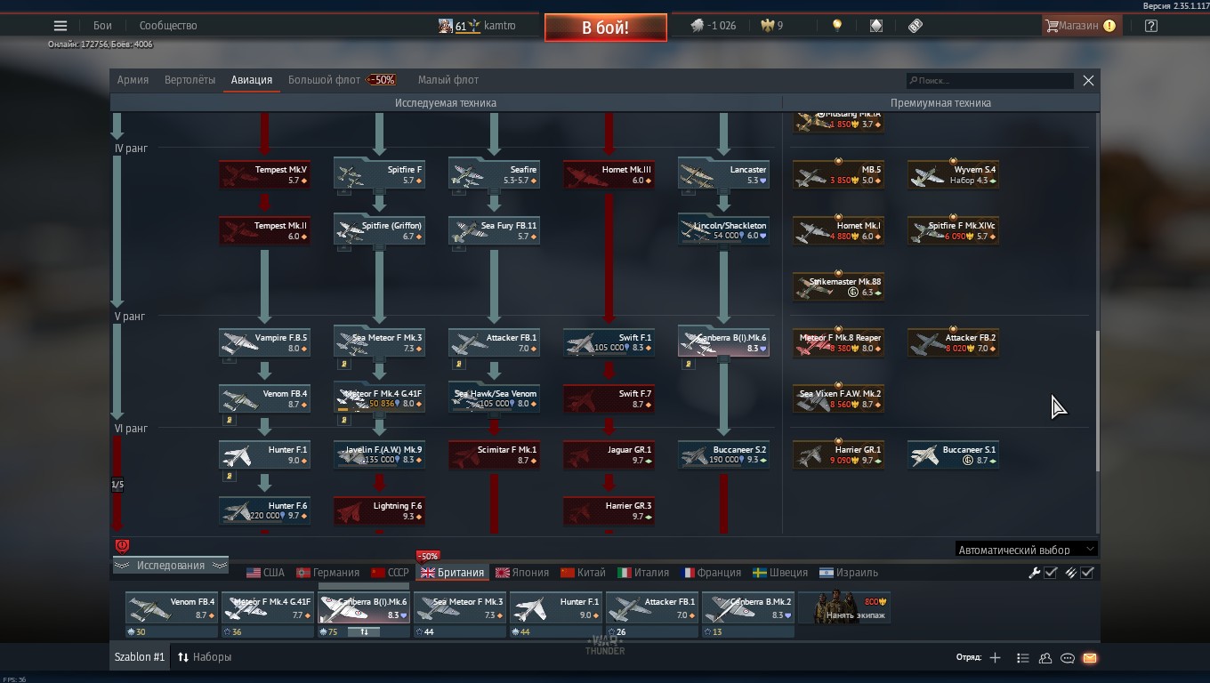Select Lightning F.6 aircraft card
1210x683 pixels.
coord(379,510)
